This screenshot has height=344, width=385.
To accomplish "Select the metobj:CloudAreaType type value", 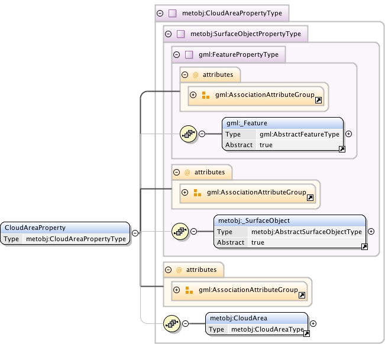I will (x=267, y=329).
